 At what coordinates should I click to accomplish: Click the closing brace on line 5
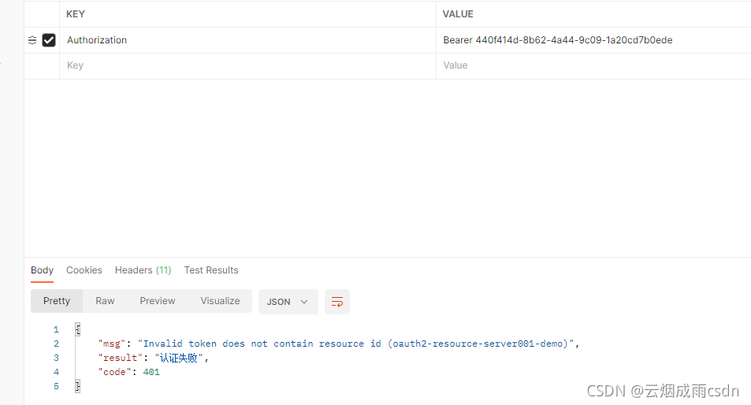77,386
